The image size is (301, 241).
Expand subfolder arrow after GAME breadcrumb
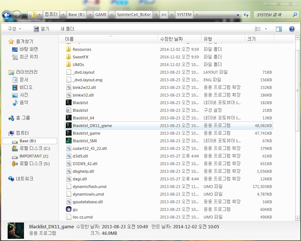click(x=112, y=15)
